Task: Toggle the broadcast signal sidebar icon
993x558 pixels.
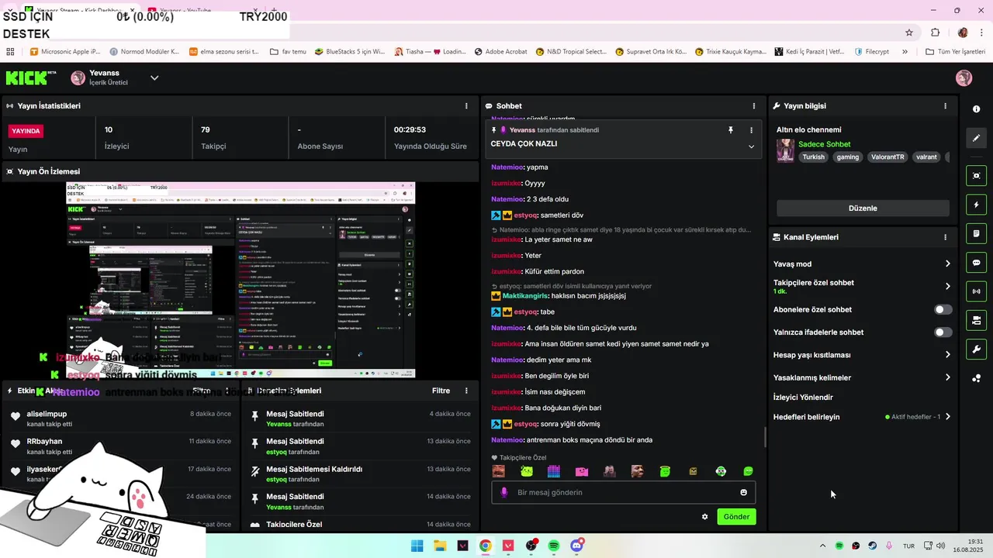Action: (977, 291)
